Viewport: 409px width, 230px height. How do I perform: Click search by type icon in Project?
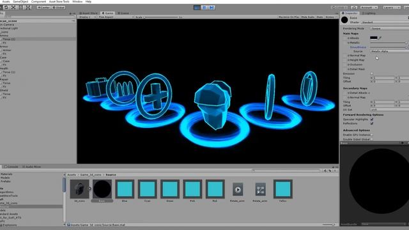point(325,171)
